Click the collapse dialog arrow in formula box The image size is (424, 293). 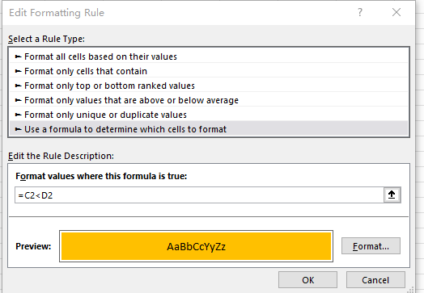(x=392, y=195)
